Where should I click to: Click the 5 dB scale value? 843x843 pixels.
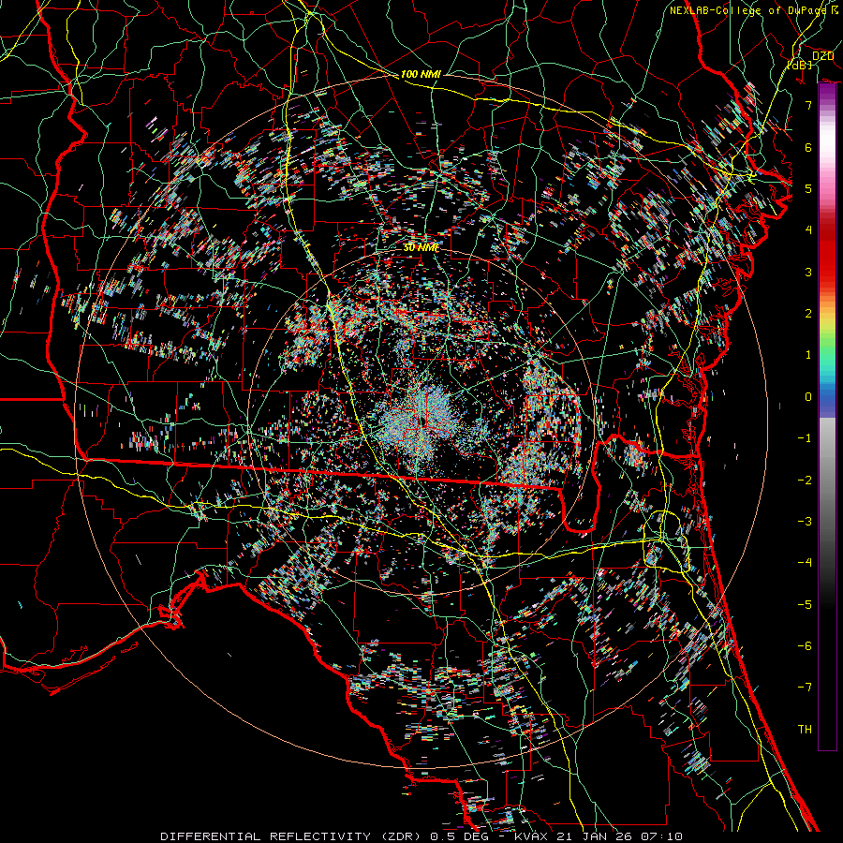[808, 188]
